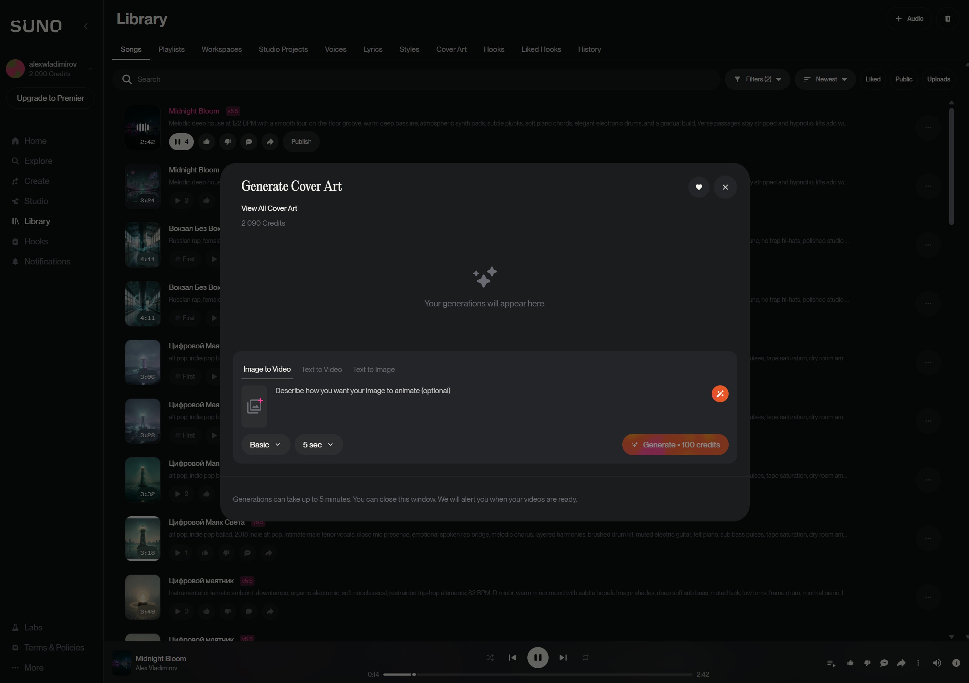Viewport: 969px width, 683px height.
Task: Click the heart icon in the Cover Art dialog
Action: click(699, 187)
